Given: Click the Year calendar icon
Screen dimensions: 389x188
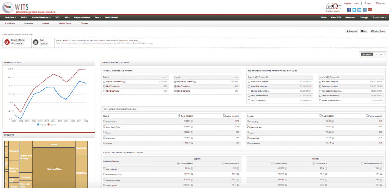Looking at the screenshot, I should pos(36,42).
